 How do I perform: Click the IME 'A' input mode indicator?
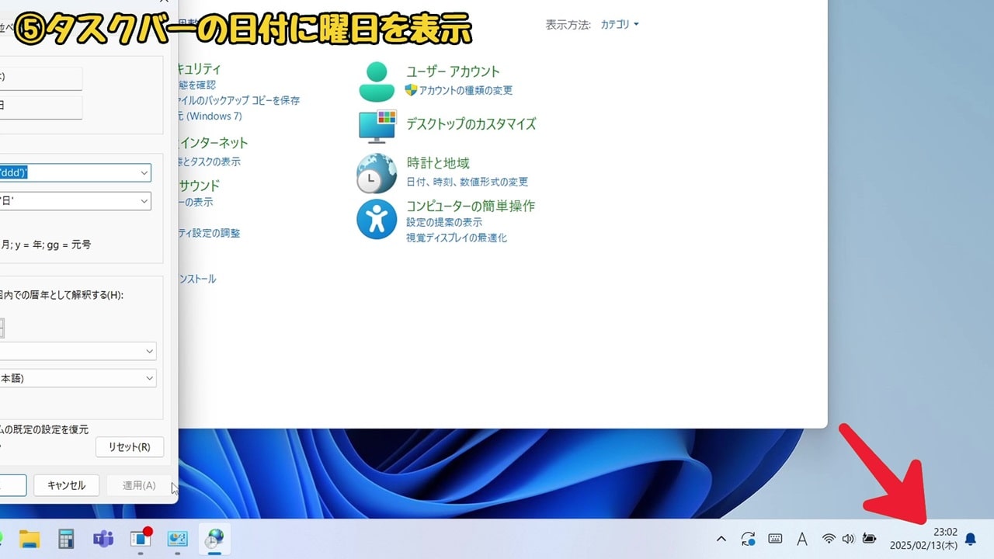click(802, 539)
